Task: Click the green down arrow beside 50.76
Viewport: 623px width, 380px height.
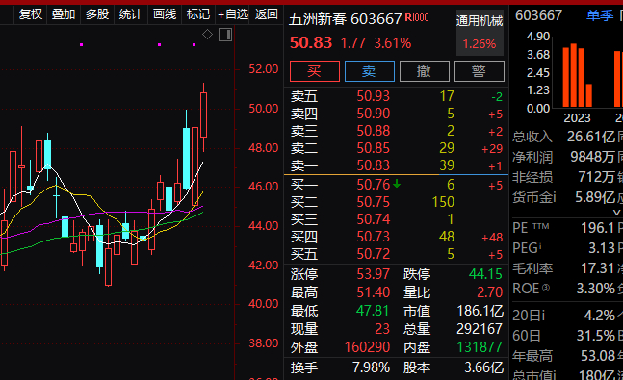Action: tap(397, 184)
